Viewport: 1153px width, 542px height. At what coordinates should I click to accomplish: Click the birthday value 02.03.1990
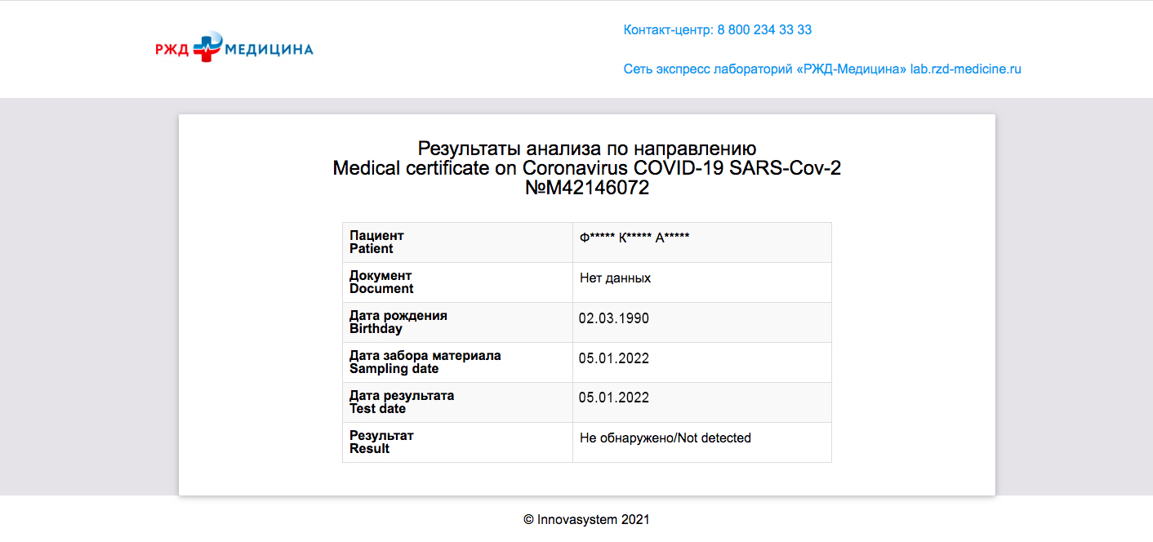tap(614, 318)
